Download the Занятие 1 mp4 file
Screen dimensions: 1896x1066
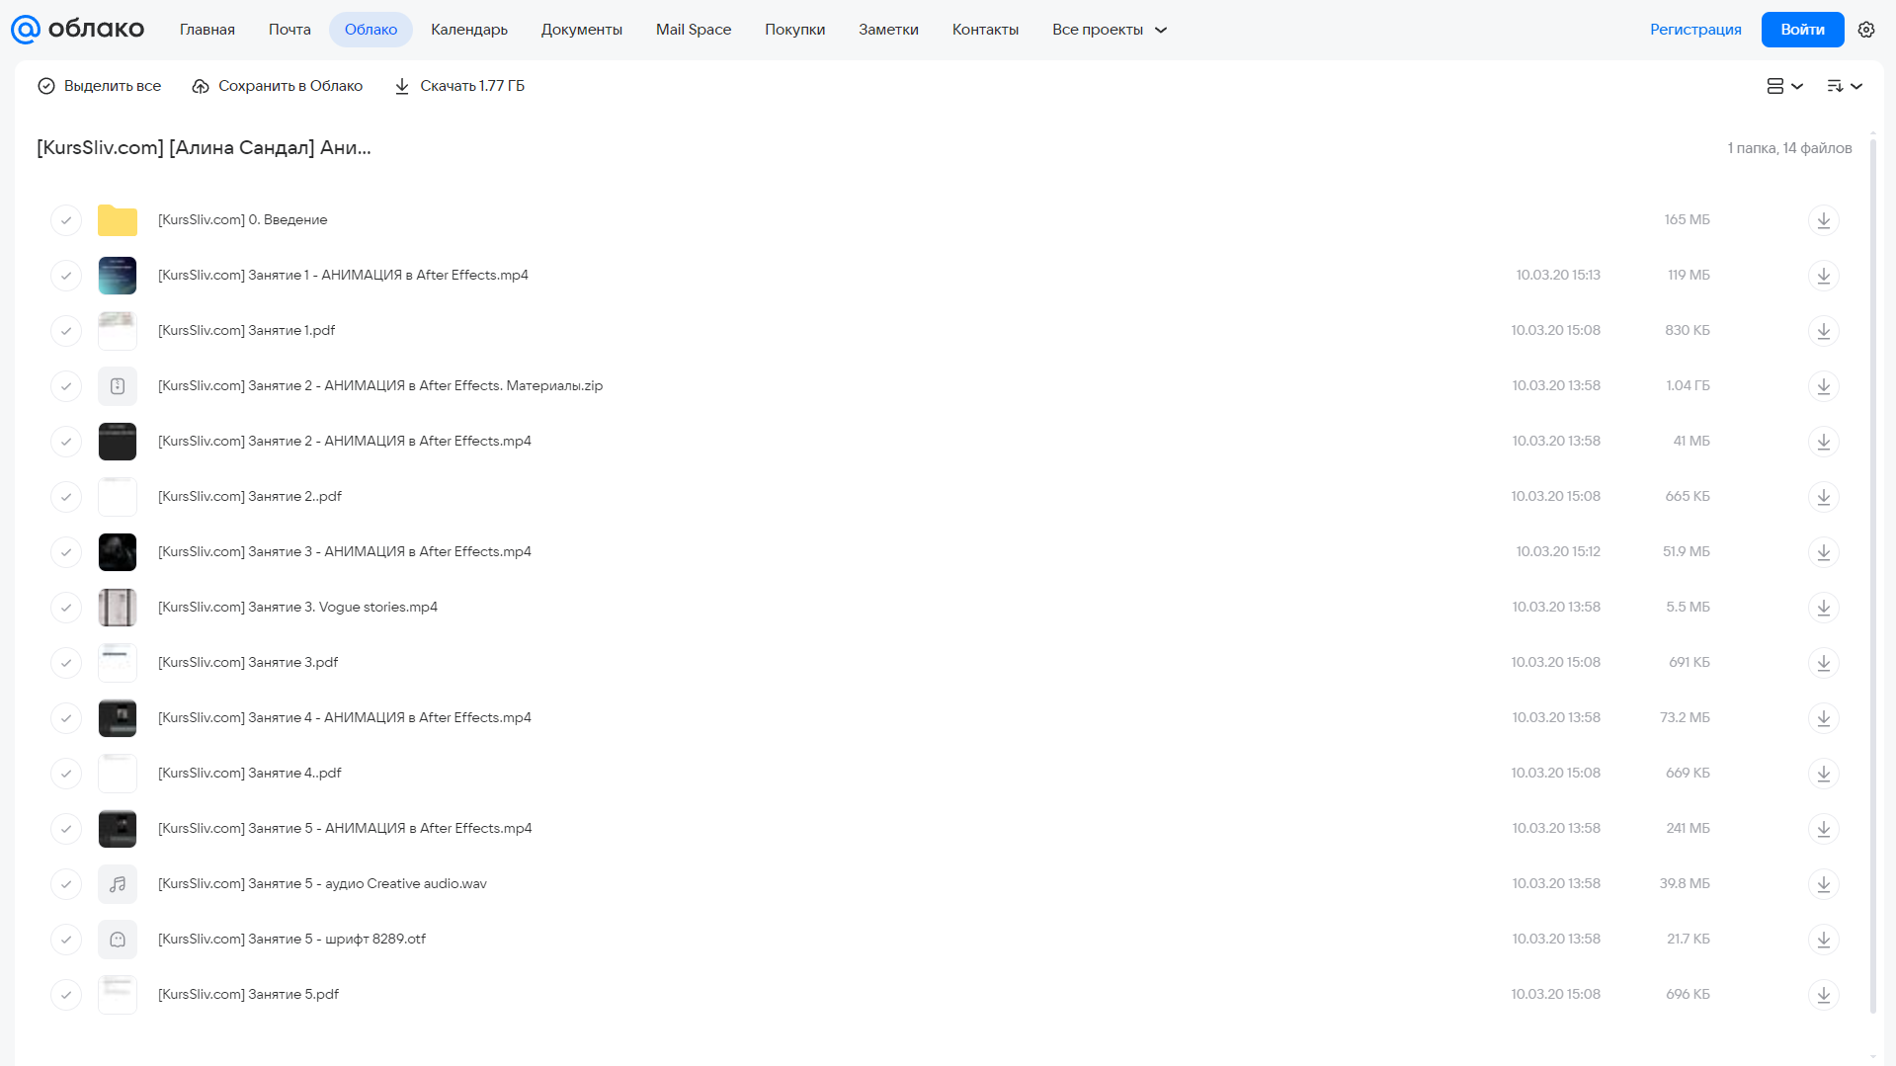click(x=1824, y=276)
